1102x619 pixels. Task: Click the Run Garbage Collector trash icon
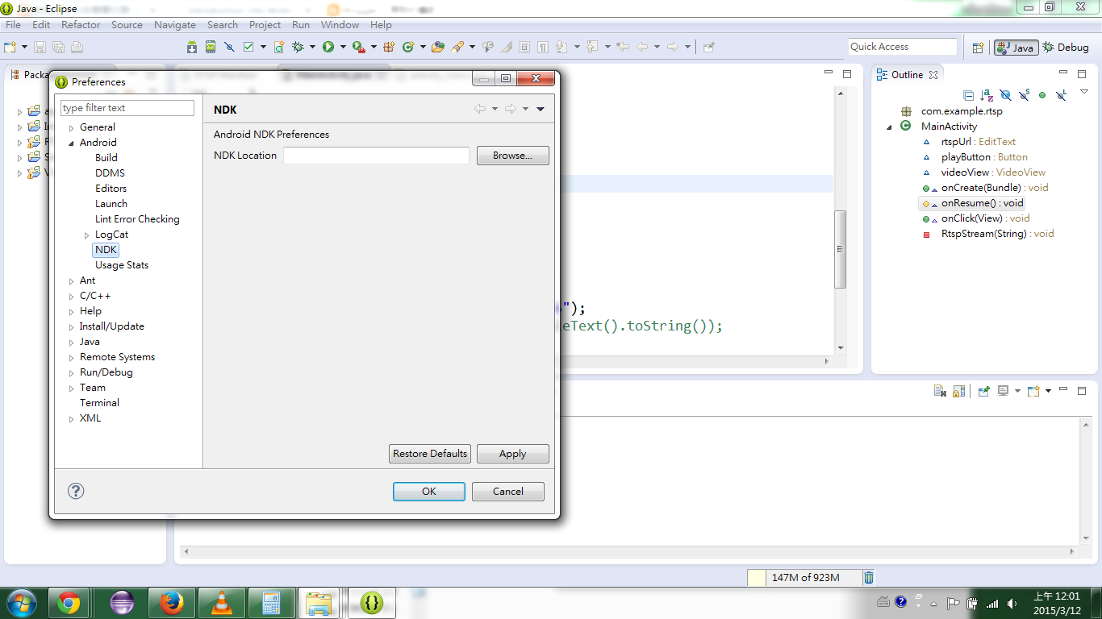tap(868, 577)
